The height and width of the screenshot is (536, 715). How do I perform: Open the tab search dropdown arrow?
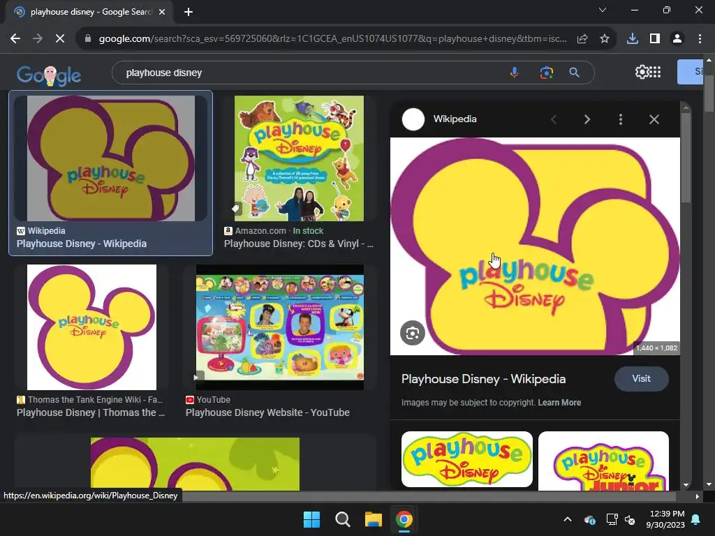point(603,10)
